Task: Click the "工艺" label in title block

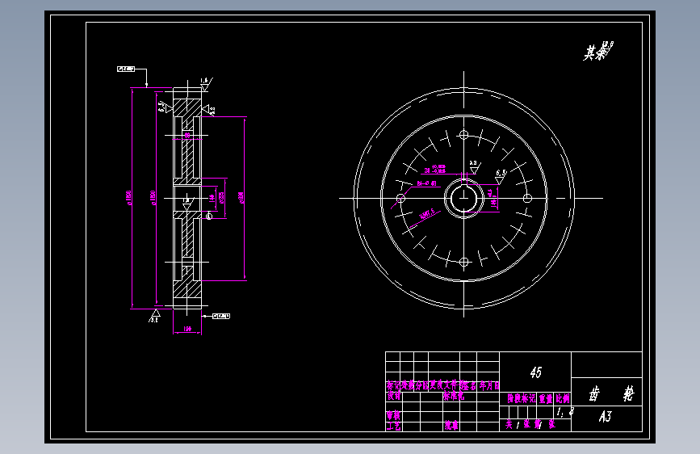Action: pos(393,427)
